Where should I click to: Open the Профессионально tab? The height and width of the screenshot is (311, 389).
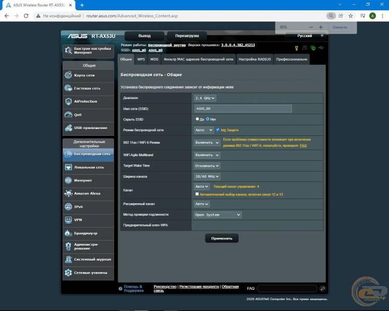(291, 59)
